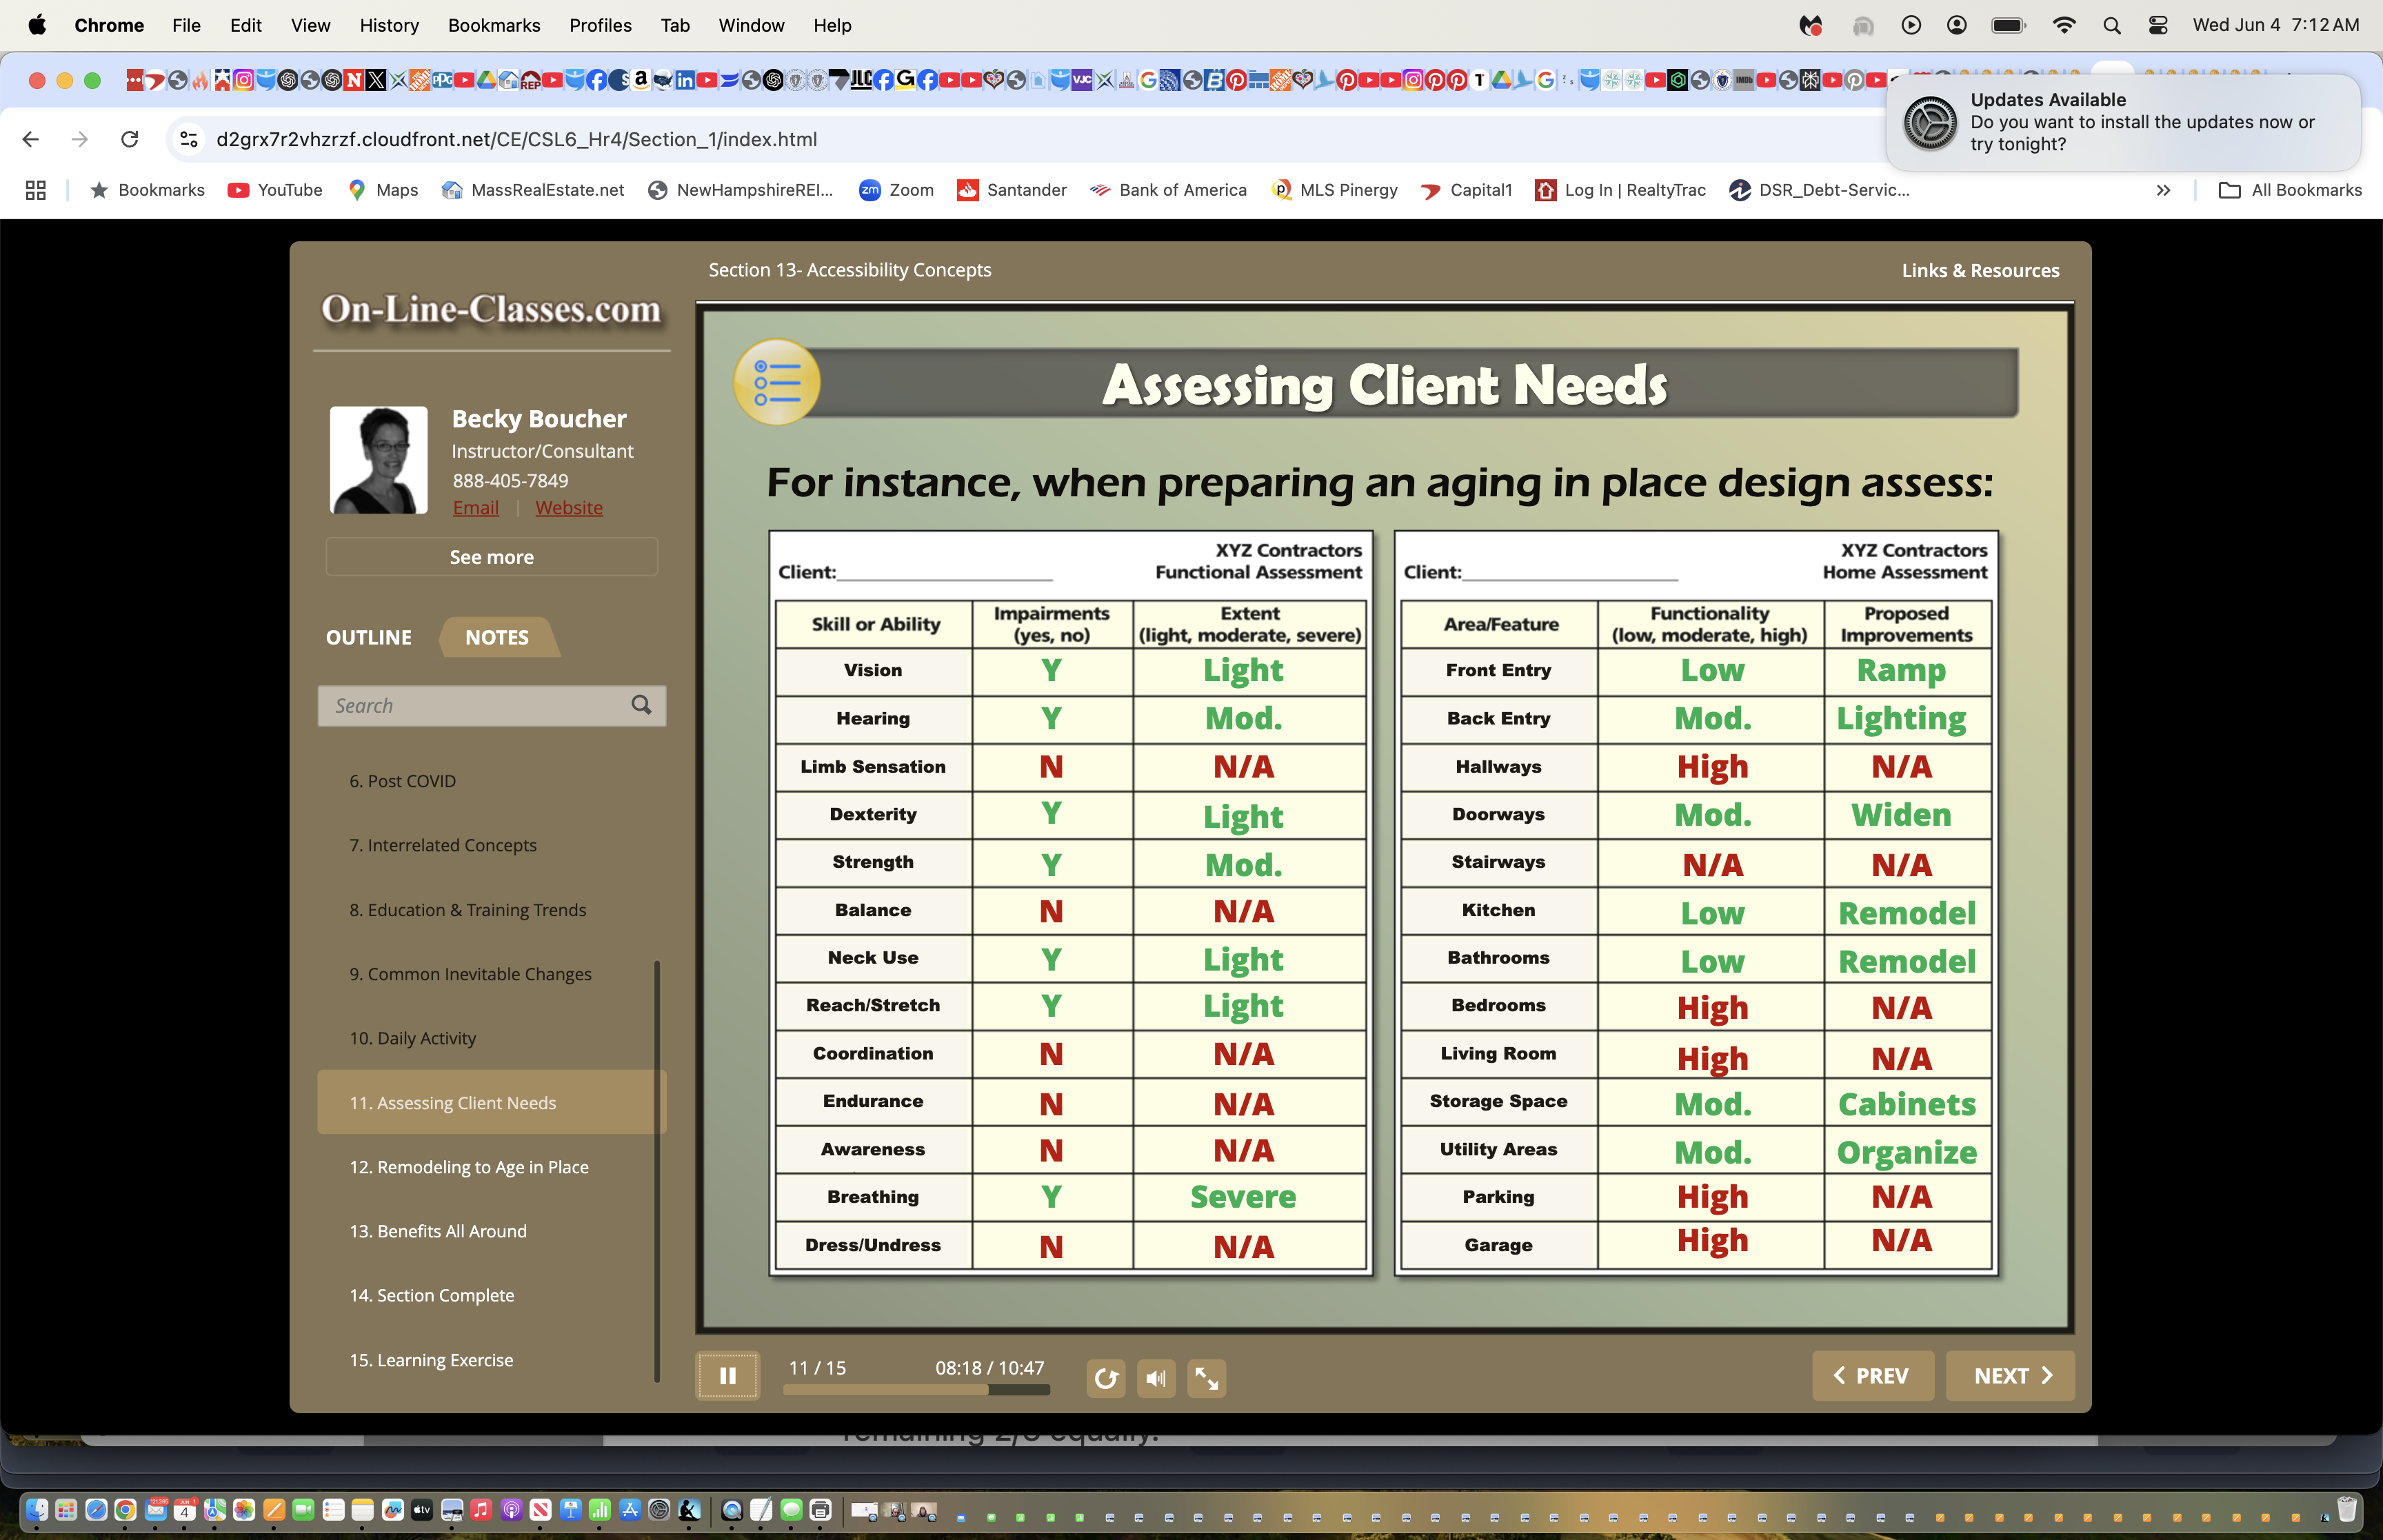Select outline item Remodeling to Age in Place

coord(469,1167)
